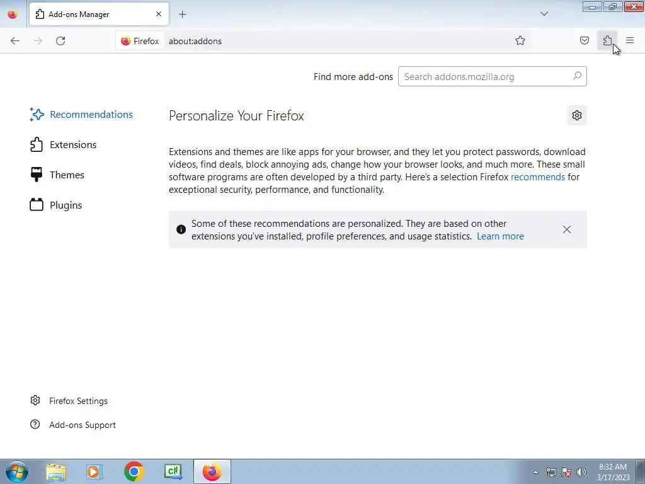Click the Firefox Settings gear icon
This screenshot has width=645, height=484.
pos(35,400)
